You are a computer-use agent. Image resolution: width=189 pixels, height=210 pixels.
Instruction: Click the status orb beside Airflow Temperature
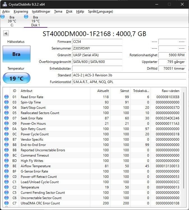pyautogui.click(x=6, y=166)
